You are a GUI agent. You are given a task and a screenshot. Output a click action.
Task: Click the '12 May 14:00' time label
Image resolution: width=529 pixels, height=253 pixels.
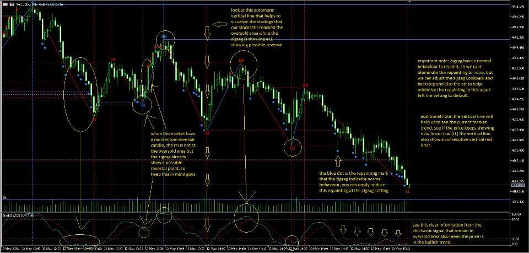coord(216,248)
